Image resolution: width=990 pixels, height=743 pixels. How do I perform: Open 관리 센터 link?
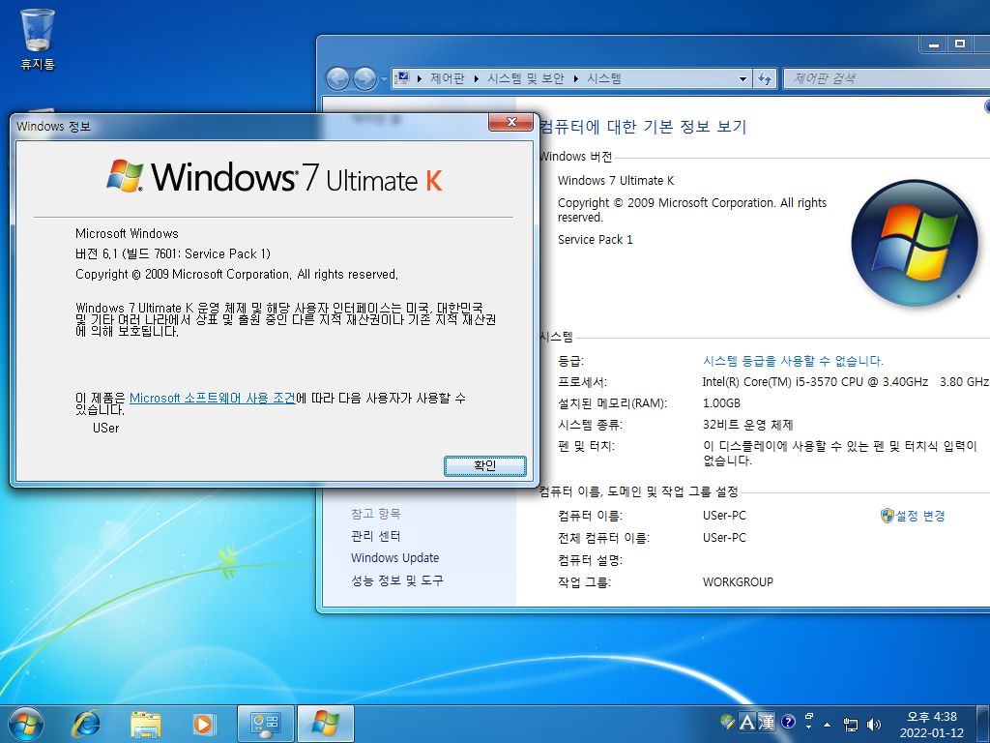(376, 536)
